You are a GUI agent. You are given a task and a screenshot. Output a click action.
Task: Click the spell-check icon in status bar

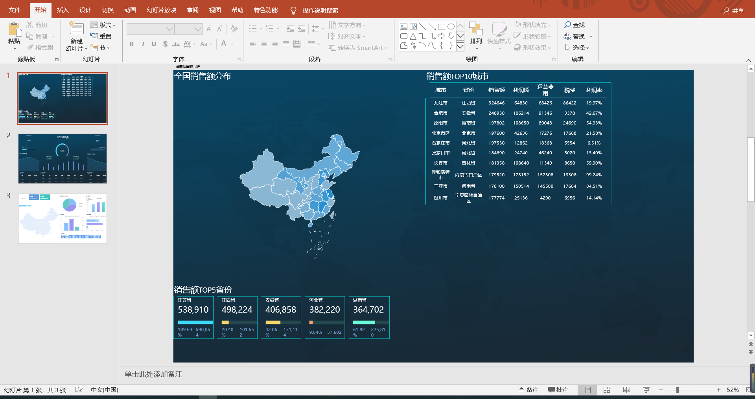(x=79, y=390)
